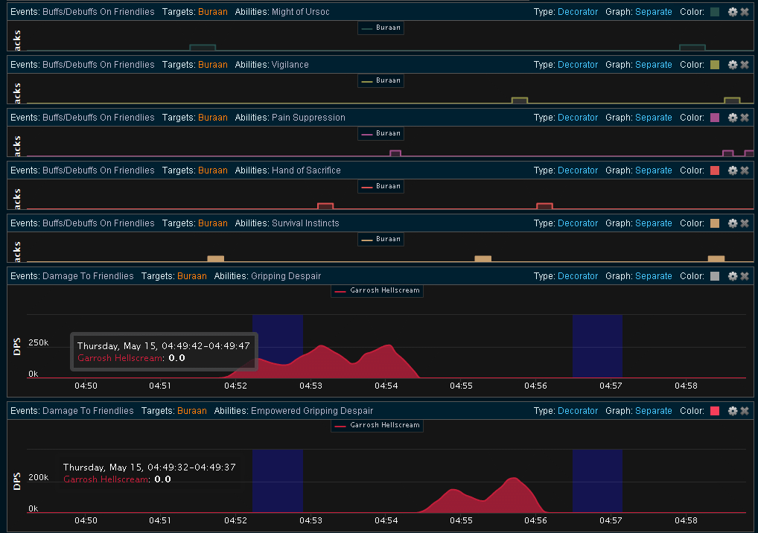The height and width of the screenshot is (533, 758).
Task: Click the X on the Gripping Despair header
Action: pyautogui.click(x=745, y=276)
